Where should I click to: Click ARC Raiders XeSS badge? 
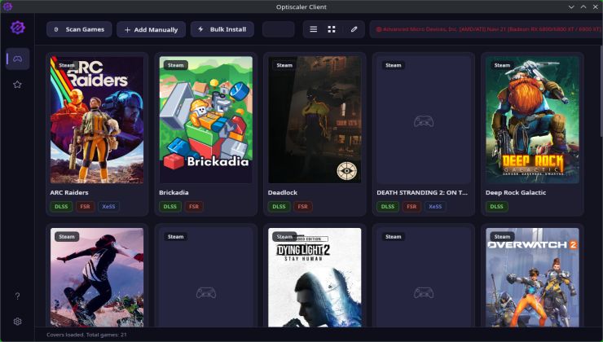pyautogui.click(x=108, y=206)
